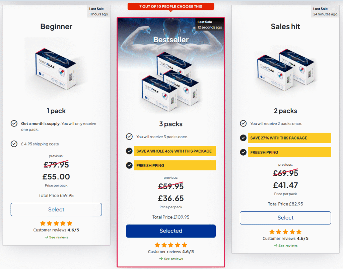Select the Sales hit 2 packs option
The image size is (343, 269).
tap(285, 218)
